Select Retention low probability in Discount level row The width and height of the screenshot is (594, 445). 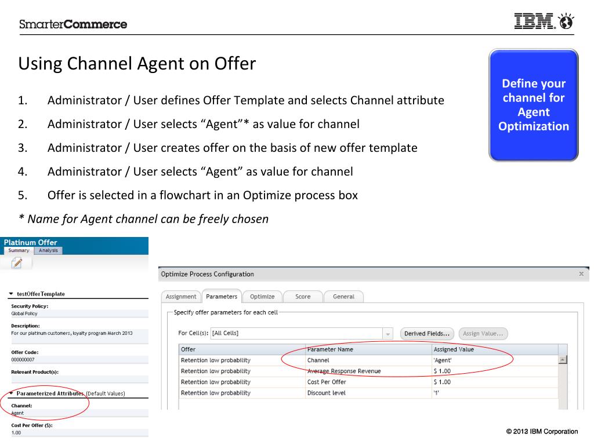[x=242, y=393]
